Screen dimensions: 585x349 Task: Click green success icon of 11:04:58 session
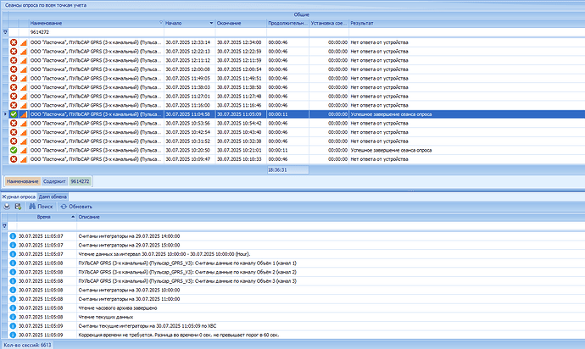[x=14, y=113]
